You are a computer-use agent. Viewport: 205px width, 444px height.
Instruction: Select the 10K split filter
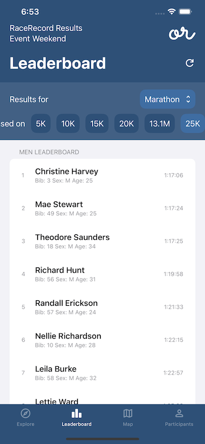click(68, 123)
